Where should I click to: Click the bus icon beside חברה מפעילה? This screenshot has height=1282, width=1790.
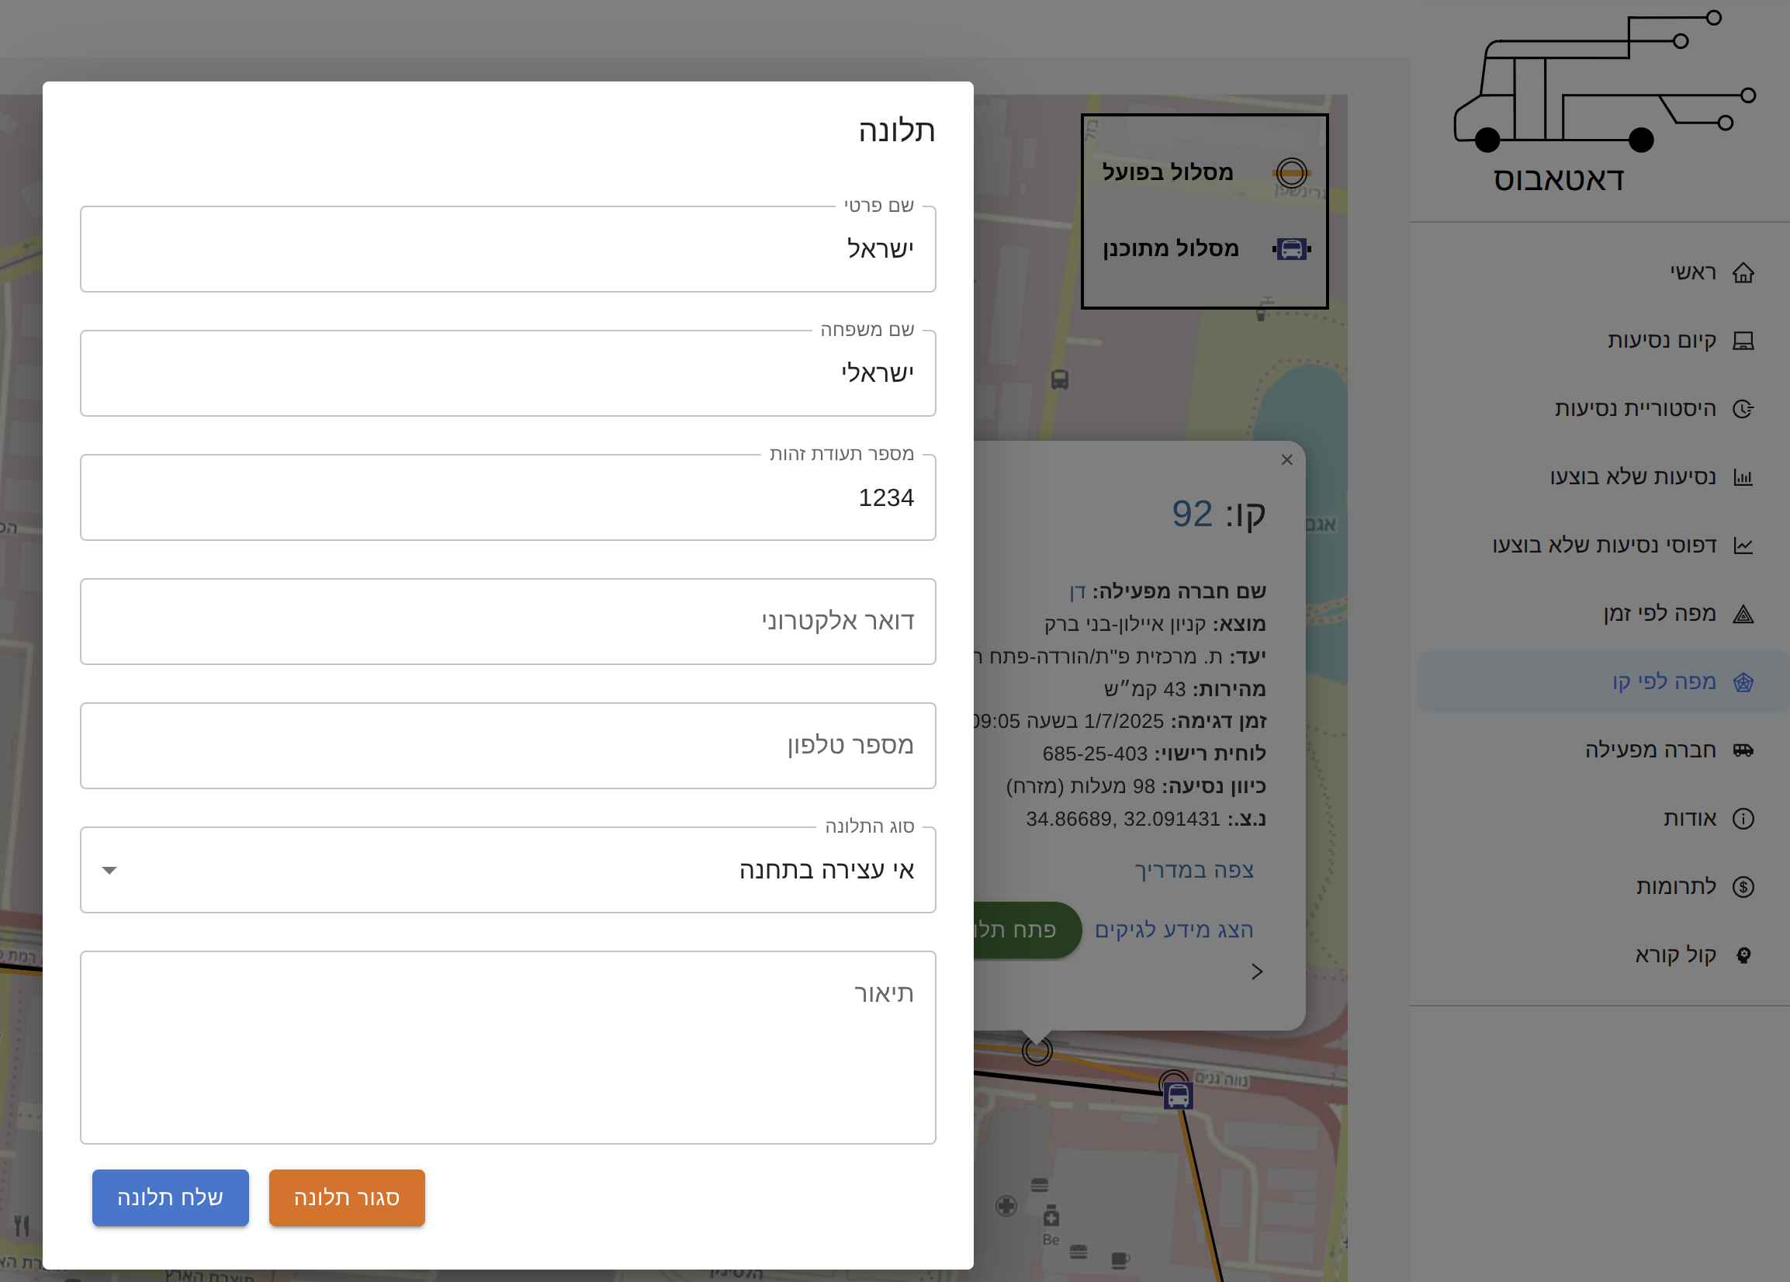click(1743, 750)
